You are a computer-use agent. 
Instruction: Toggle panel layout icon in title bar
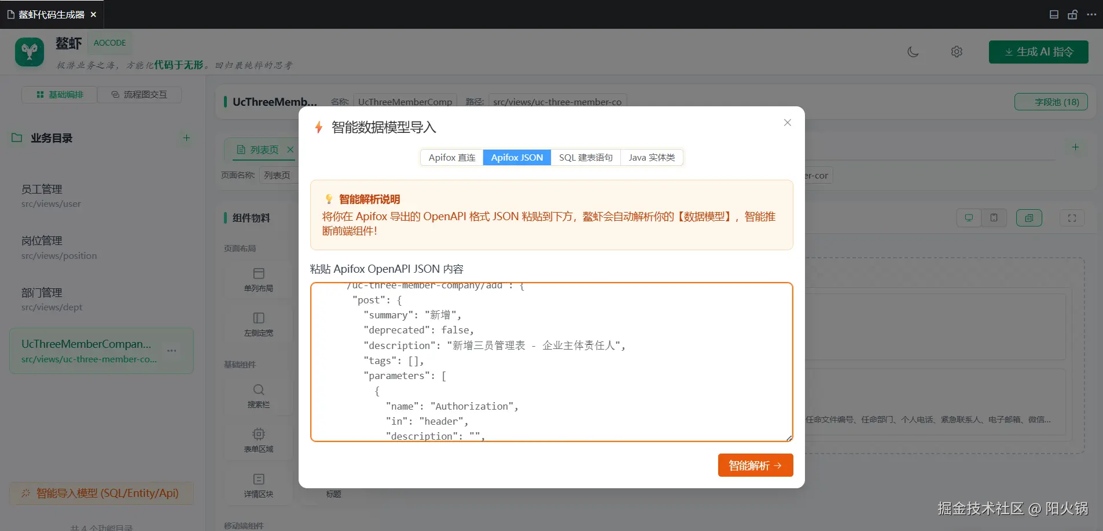pyautogui.click(x=1054, y=14)
